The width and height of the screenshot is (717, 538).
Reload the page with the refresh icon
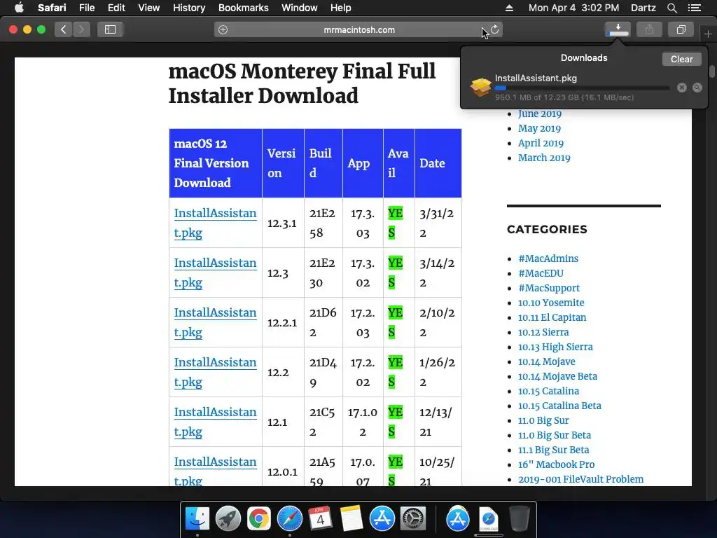[x=495, y=29]
